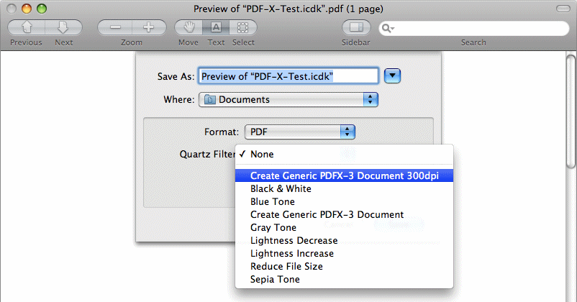Click the toolbar toggle pill in title bar
The image size is (577, 302).
coord(563,9)
